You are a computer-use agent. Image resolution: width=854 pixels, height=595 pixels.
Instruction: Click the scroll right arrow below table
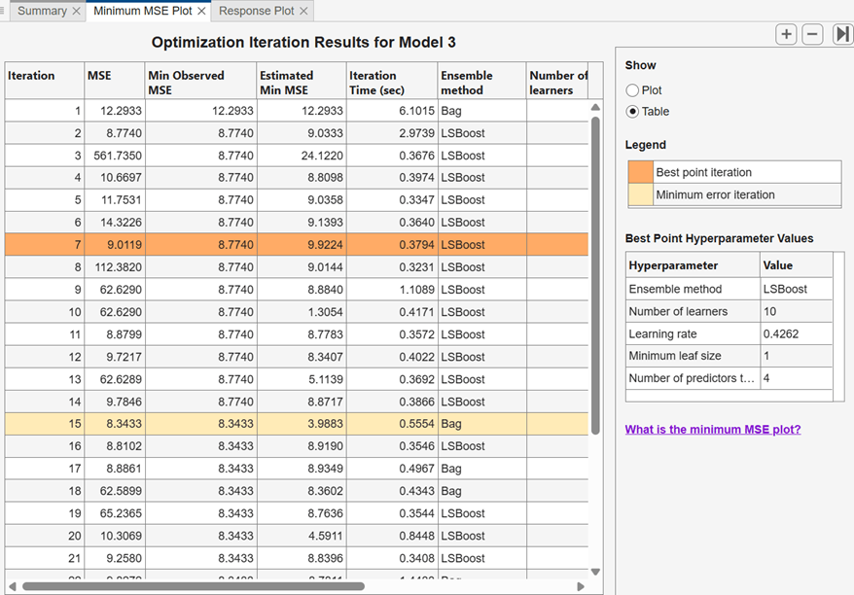(581, 586)
